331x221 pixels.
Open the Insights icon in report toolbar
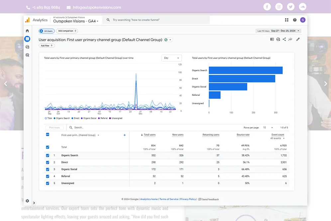[x=278, y=39]
